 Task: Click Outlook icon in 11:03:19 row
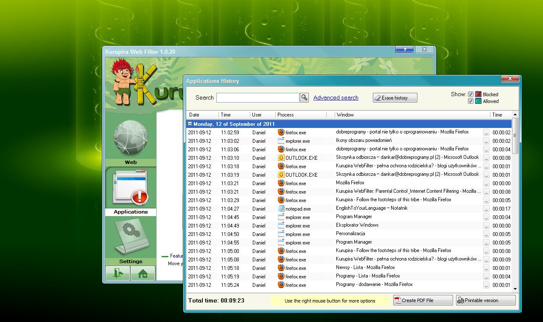(x=281, y=175)
